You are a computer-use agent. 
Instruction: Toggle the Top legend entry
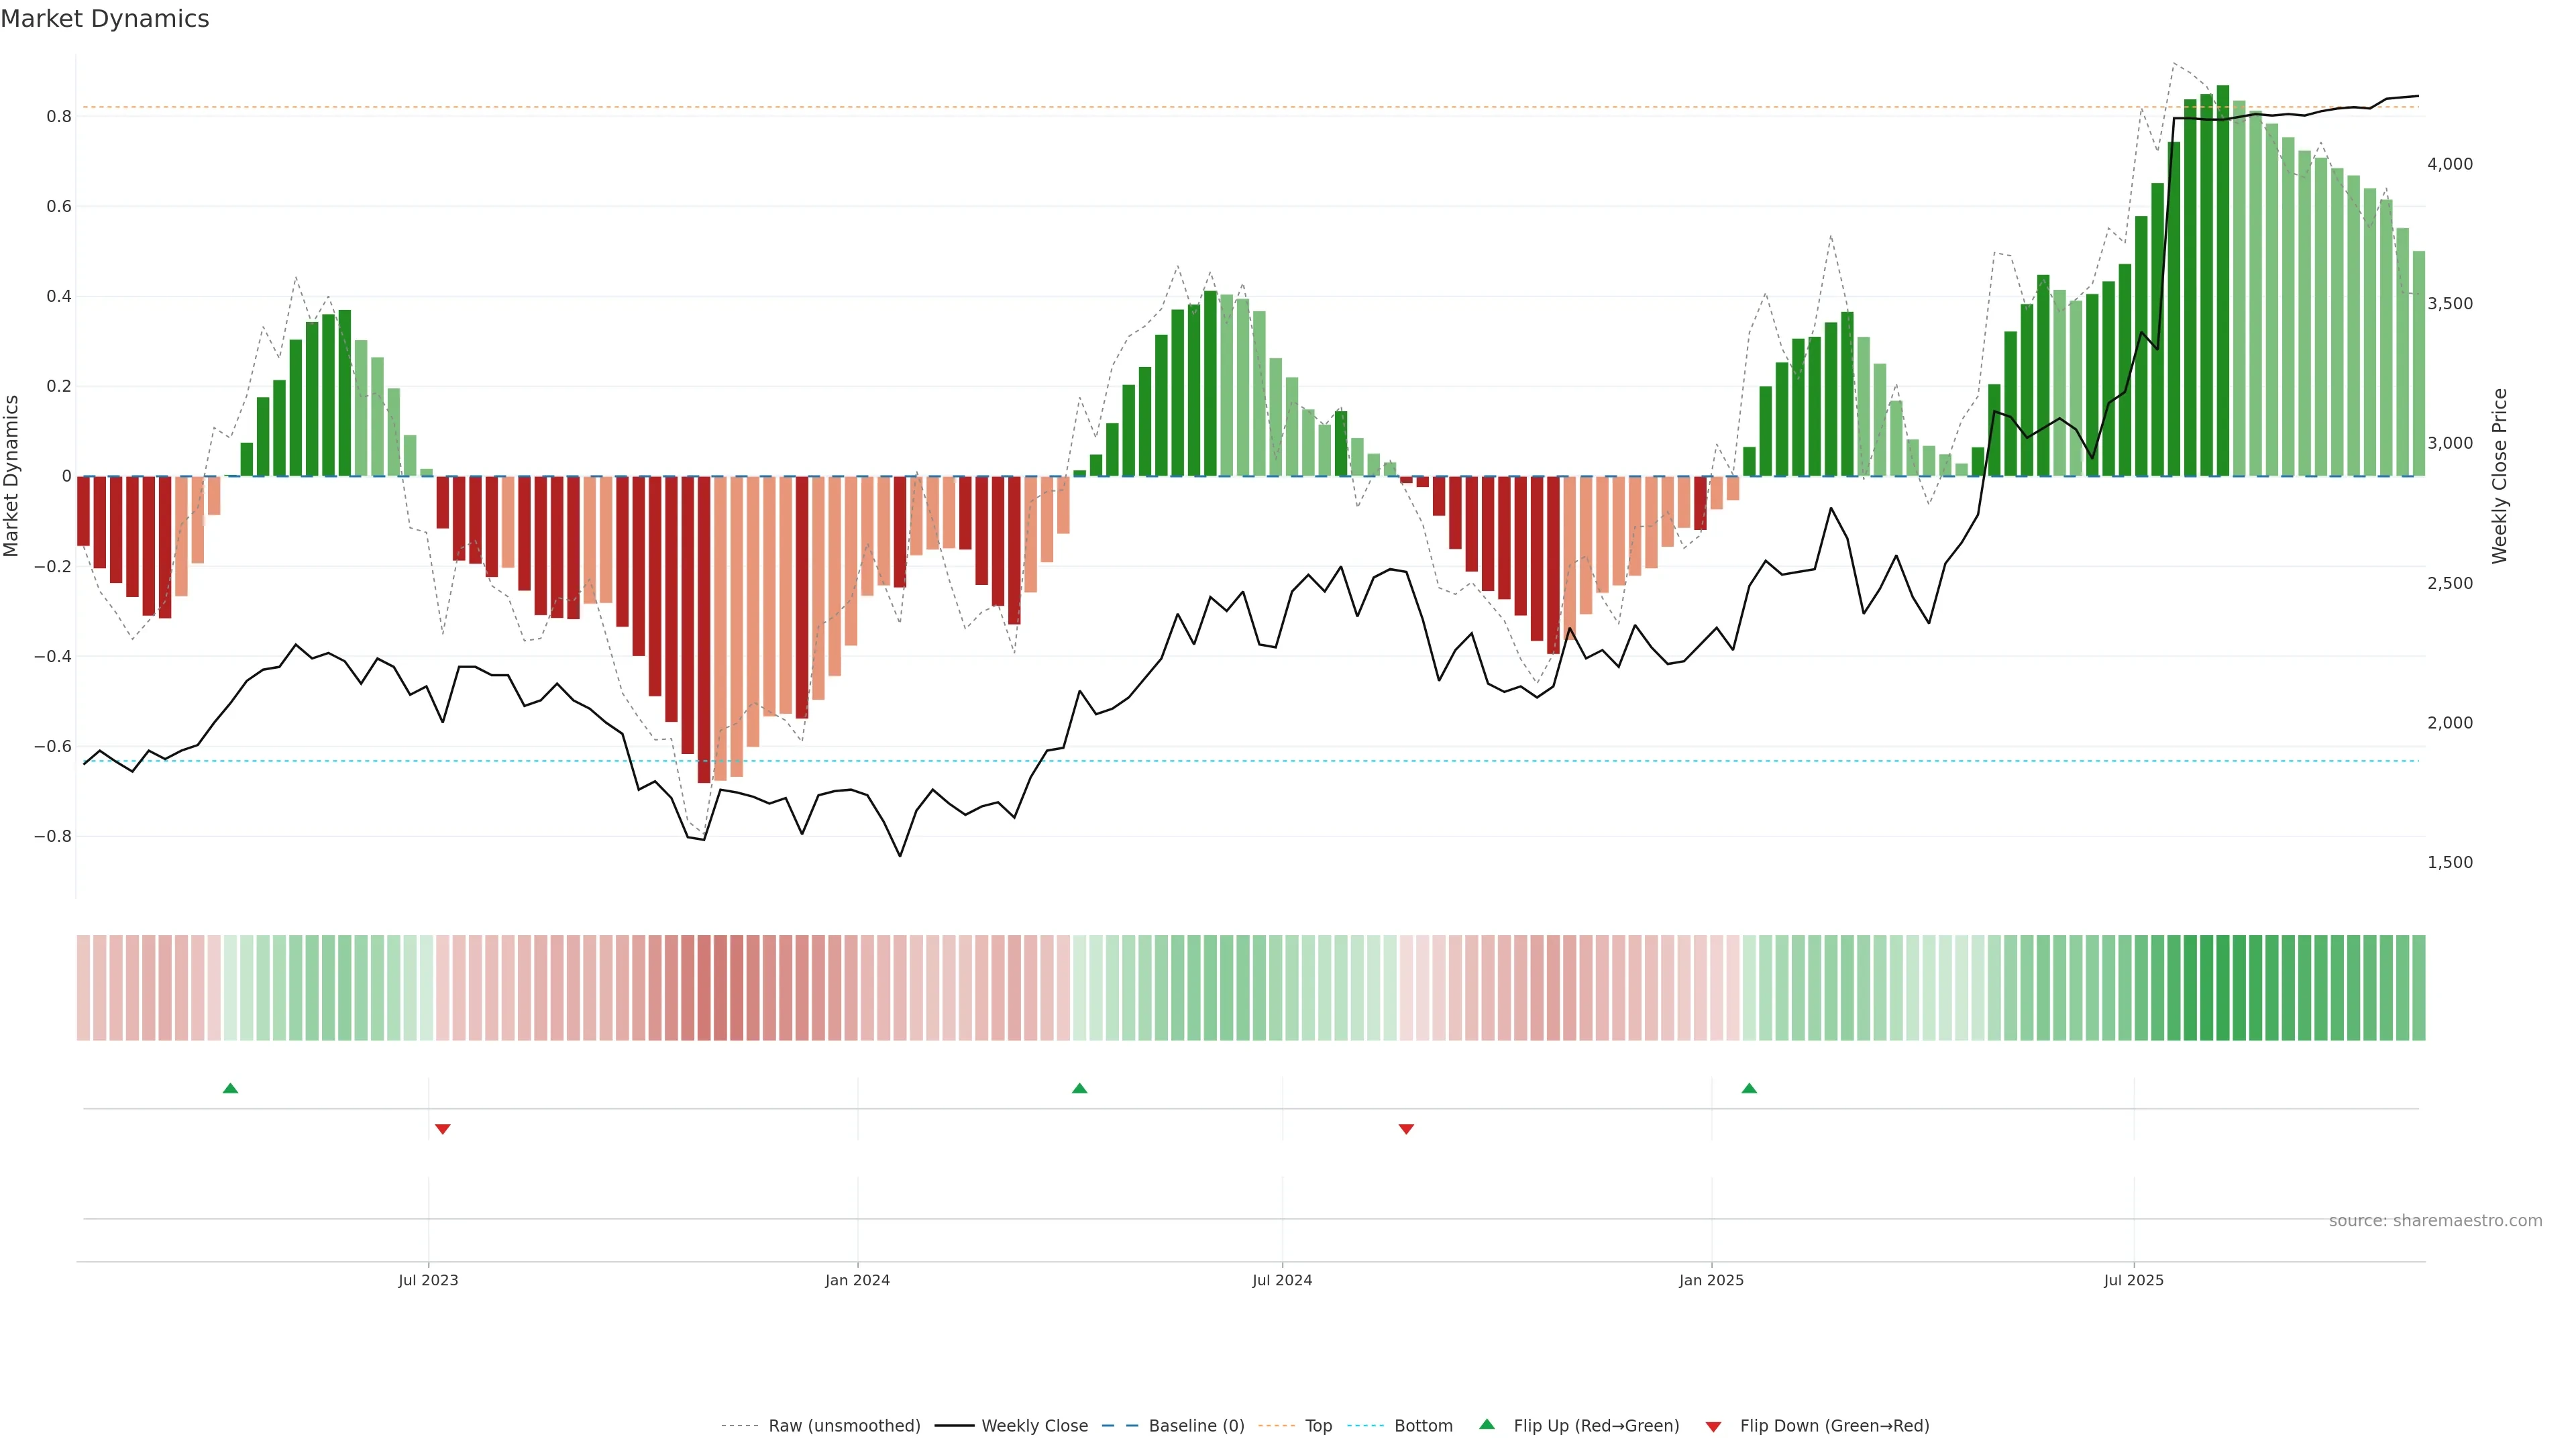pyautogui.click(x=1318, y=1426)
